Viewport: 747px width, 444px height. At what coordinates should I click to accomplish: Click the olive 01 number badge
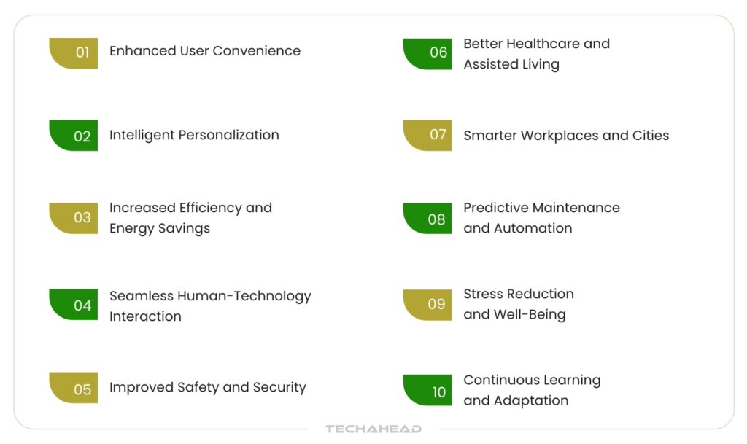click(74, 52)
